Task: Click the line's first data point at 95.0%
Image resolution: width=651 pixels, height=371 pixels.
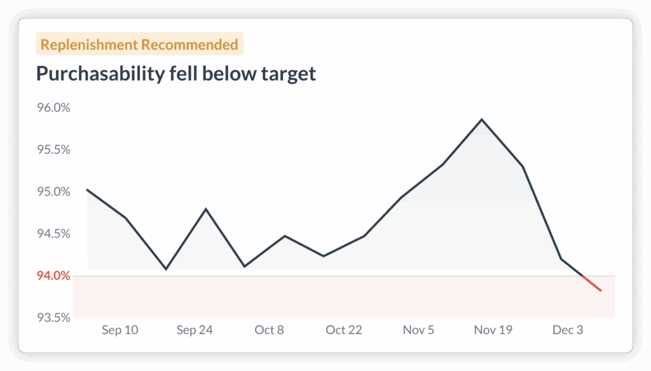Action: tap(87, 190)
